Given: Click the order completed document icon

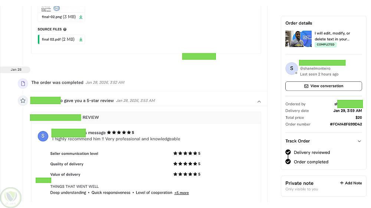Looking at the screenshot, I should (x=23, y=84).
